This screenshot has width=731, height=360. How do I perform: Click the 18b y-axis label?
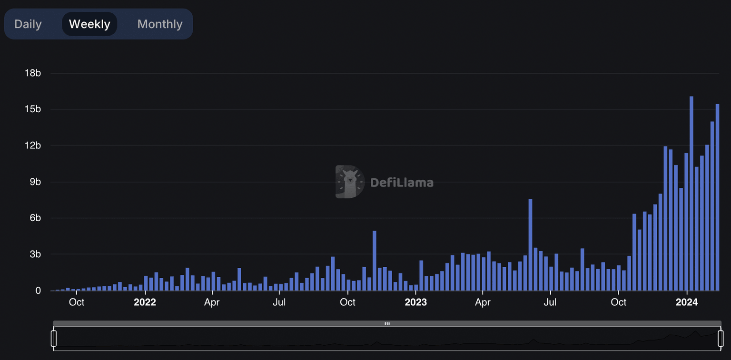(32, 73)
